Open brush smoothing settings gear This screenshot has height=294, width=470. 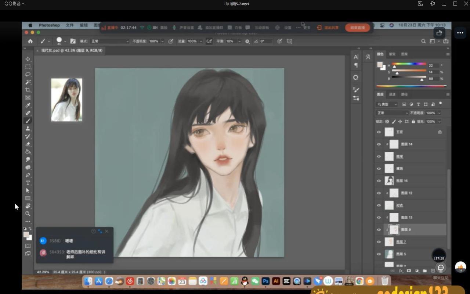coord(247,41)
